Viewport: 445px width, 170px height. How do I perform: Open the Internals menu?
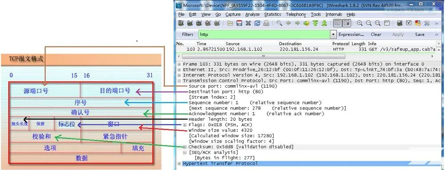[x=334, y=15]
